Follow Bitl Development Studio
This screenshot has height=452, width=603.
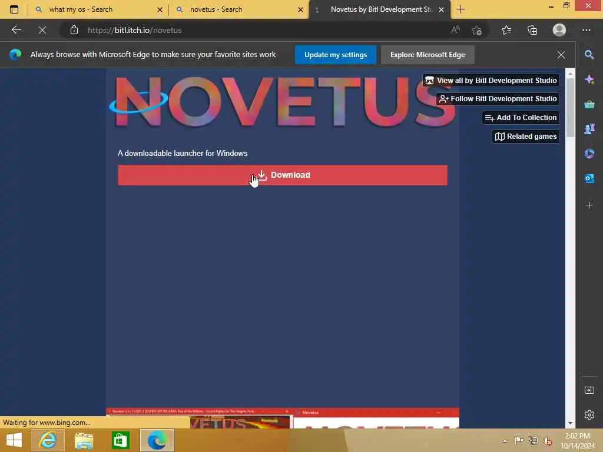point(498,99)
